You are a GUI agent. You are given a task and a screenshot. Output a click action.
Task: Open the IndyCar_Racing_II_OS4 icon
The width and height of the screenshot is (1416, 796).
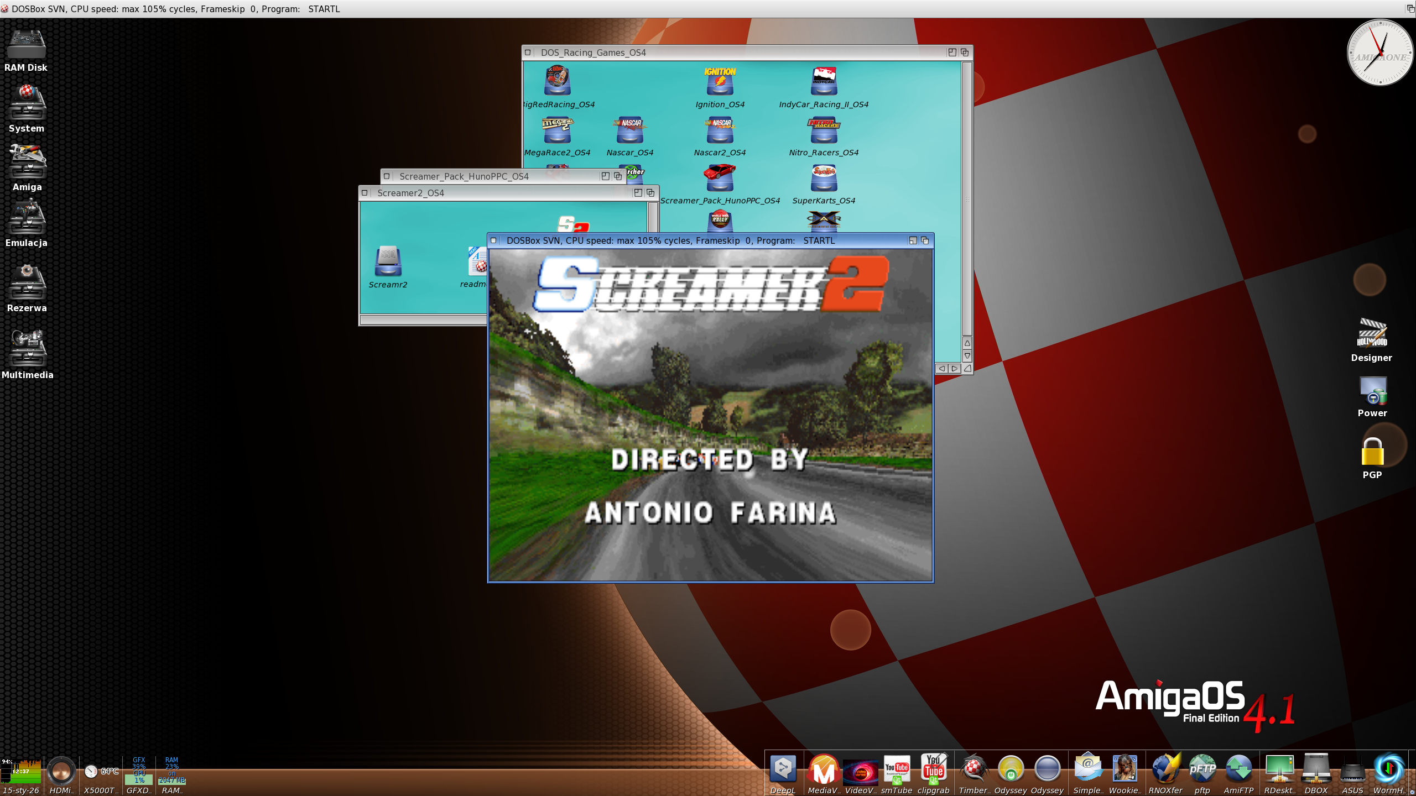pyautogui.click(x=824, y=82)
